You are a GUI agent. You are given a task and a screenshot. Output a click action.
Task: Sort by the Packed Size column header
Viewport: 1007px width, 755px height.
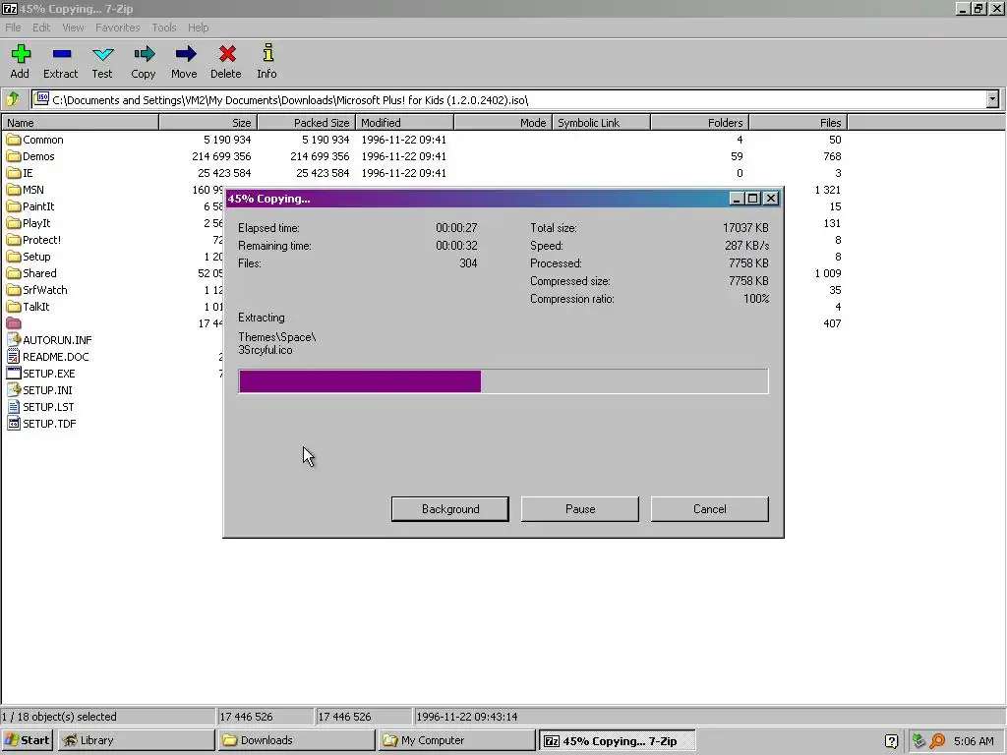[x=307, y=123]
